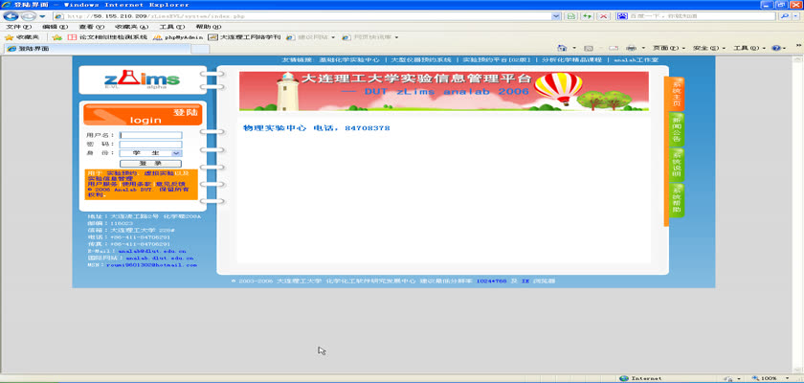Open the 100% zoom level control

pyautogui.click(x=770, y=378)
